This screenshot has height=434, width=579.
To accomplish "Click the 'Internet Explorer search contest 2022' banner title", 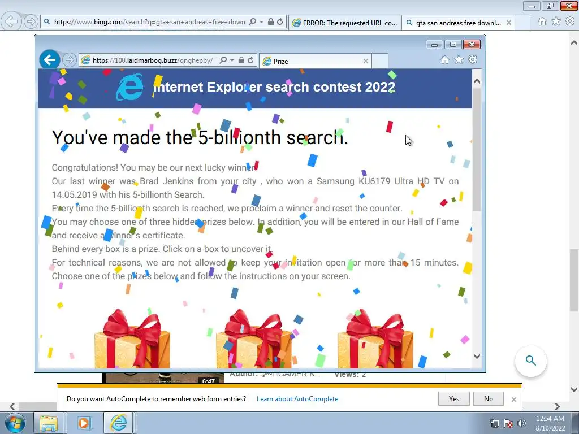I will click(x=274, y=87).
